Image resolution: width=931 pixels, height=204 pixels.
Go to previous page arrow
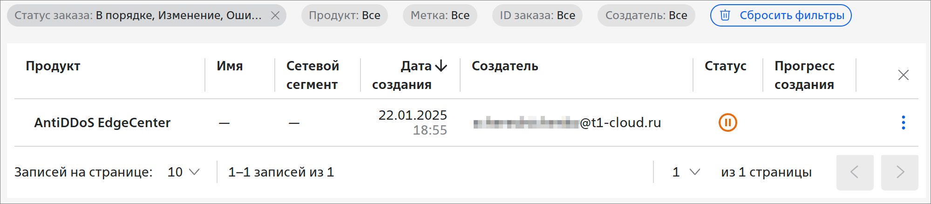(x=855, y=172)
